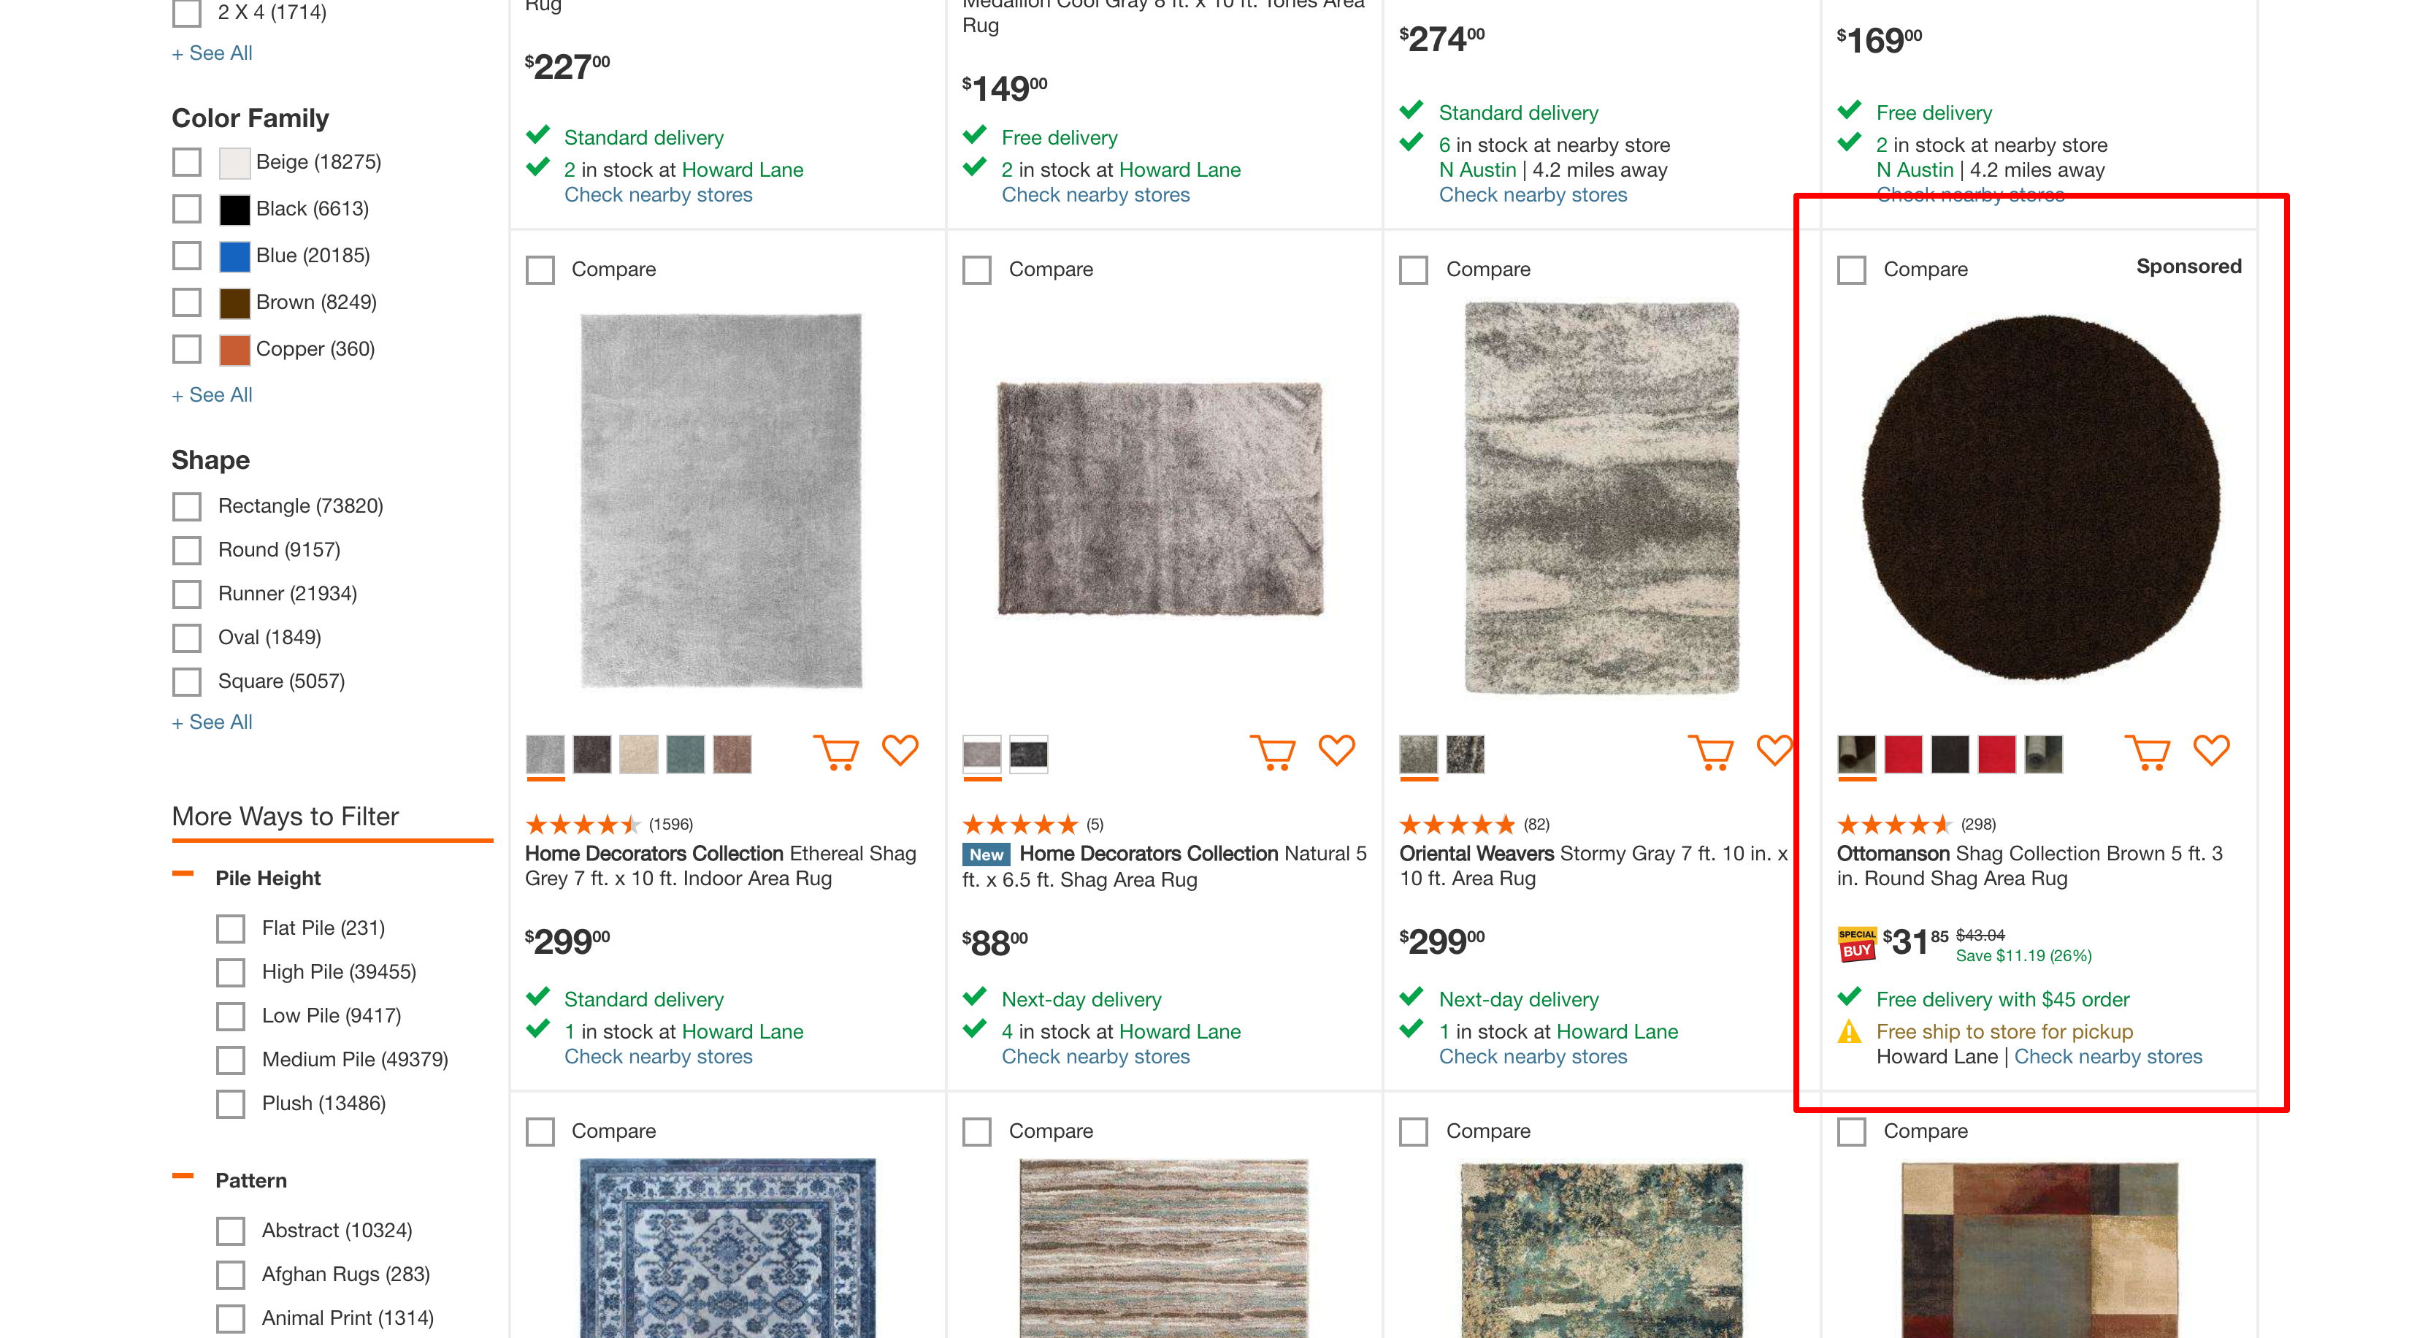Show all shapes with See All
2417x1338 pixels.
[x=212, y=722]
